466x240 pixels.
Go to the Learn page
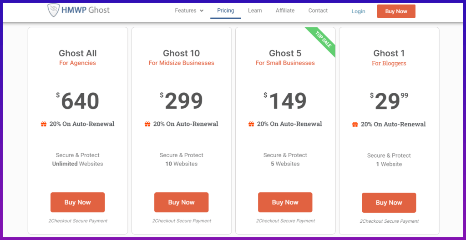click(x=255, y=10)
